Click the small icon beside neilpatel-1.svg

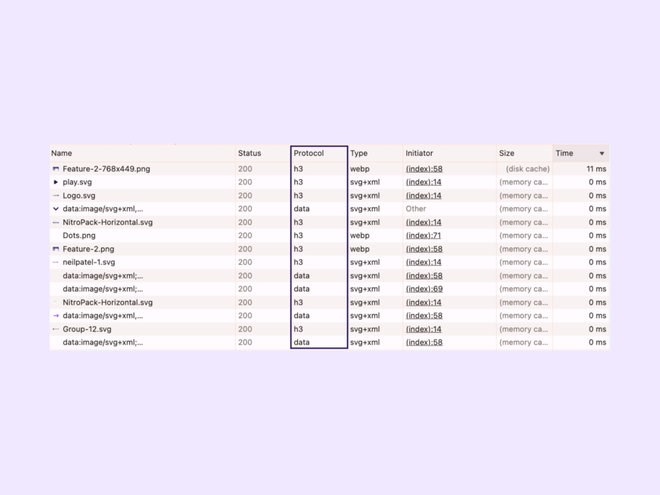[x=55, y=262]
